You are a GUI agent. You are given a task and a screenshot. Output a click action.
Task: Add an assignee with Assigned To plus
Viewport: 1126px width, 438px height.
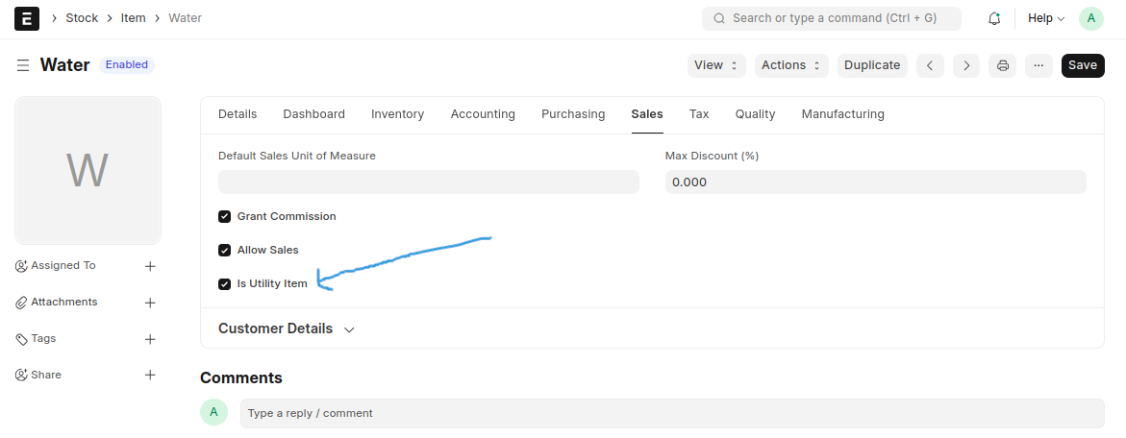pos(150,266)
